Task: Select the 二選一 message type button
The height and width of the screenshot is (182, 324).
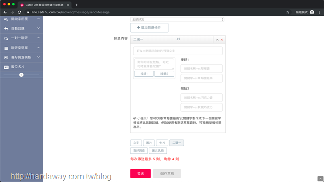Action: [x=177, y=143]
